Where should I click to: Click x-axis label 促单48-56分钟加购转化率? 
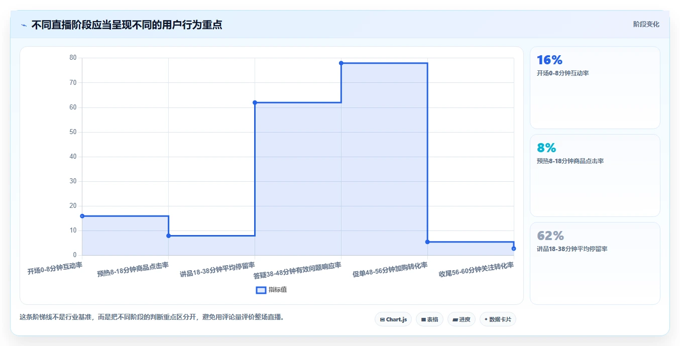(x=390, y=269)
